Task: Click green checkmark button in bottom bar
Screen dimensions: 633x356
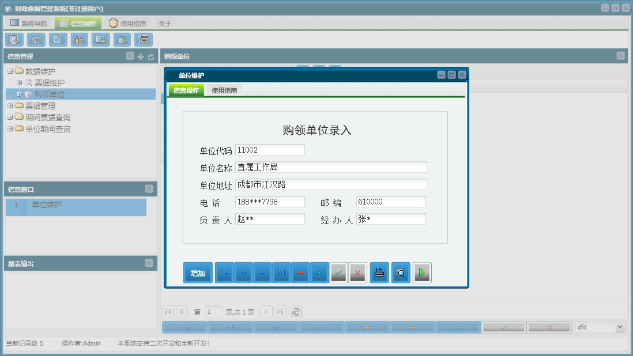Action: pyautogui.click(x=504, y=327)
